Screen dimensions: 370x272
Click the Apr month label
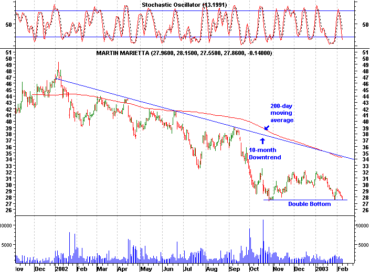tap(123, 269)
